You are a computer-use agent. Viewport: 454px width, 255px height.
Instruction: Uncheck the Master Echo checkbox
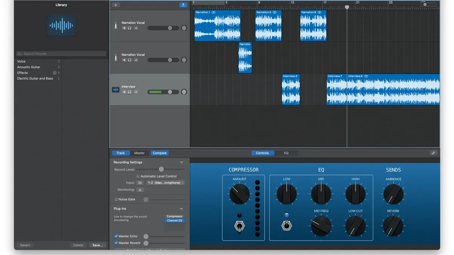tap(116, 236)
